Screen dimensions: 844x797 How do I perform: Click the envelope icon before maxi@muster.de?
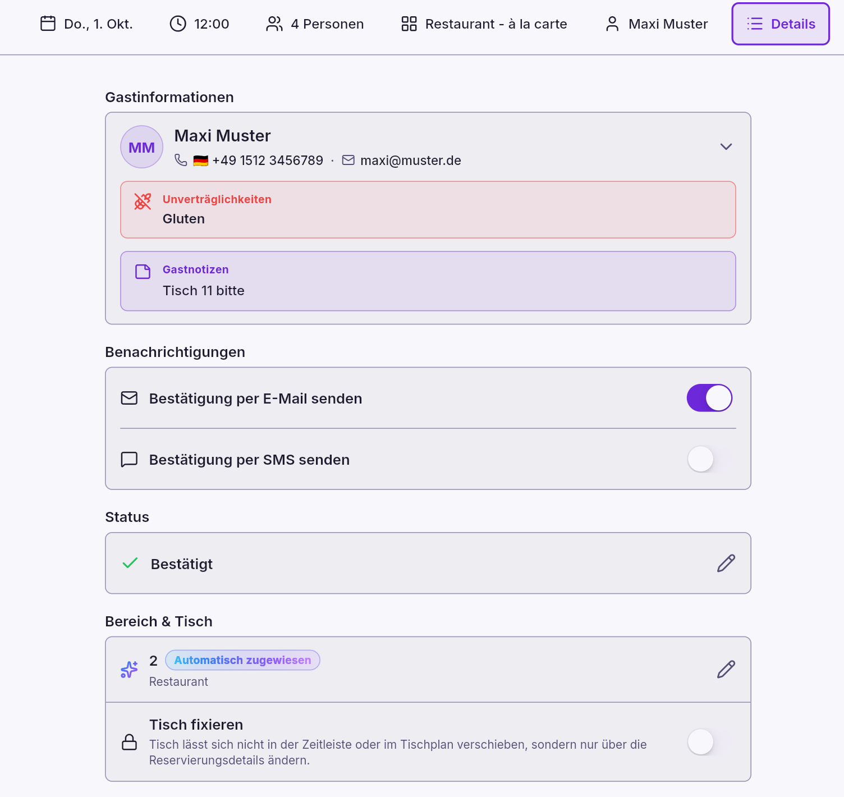pyautogui.click(x=348, y=160)
